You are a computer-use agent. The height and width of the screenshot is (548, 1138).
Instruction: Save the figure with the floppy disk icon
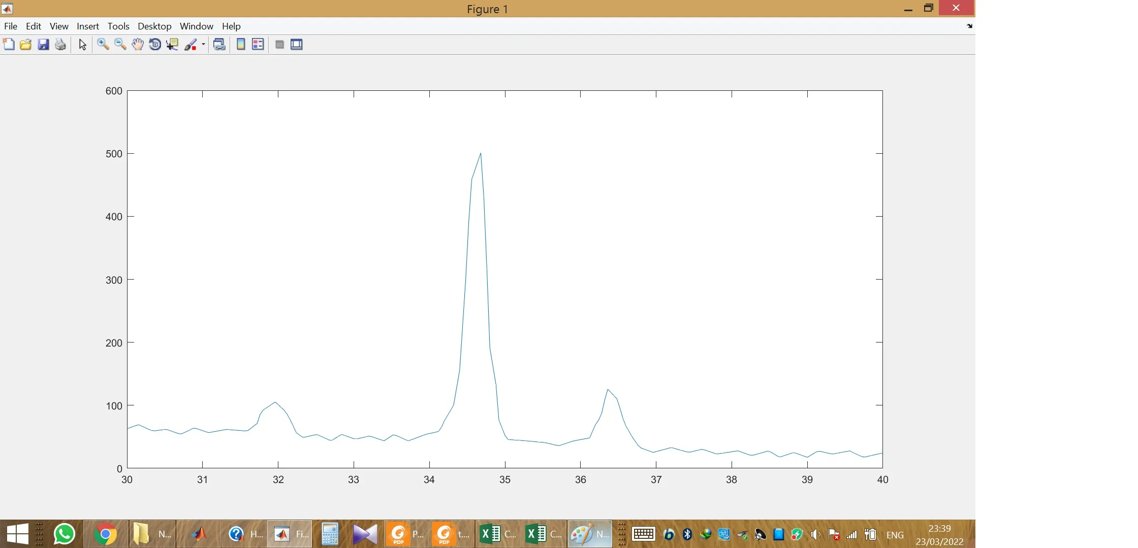coord(43,45)
